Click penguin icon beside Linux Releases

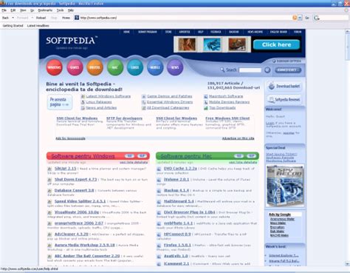(x=83, y=102)
